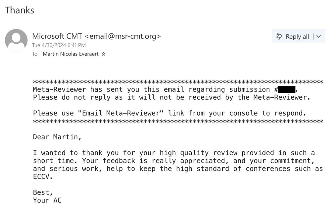Click the Thanks subject heading
The image size is (331, 211).
(x=20, y=10)
